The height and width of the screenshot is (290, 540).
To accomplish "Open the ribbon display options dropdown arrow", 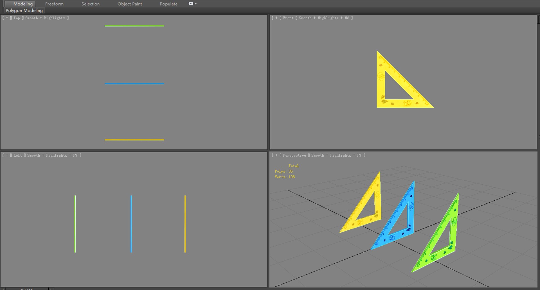I will click(x=196, y=4).
